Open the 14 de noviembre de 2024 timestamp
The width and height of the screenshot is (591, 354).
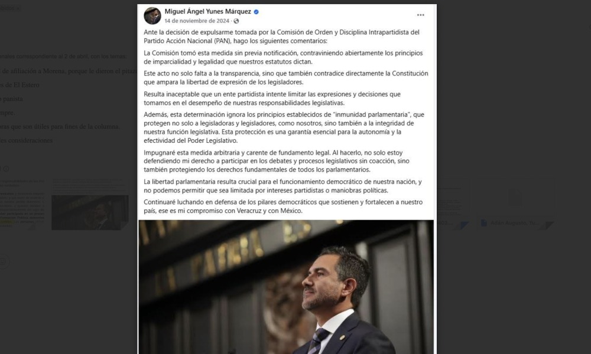tap(197, 21)
